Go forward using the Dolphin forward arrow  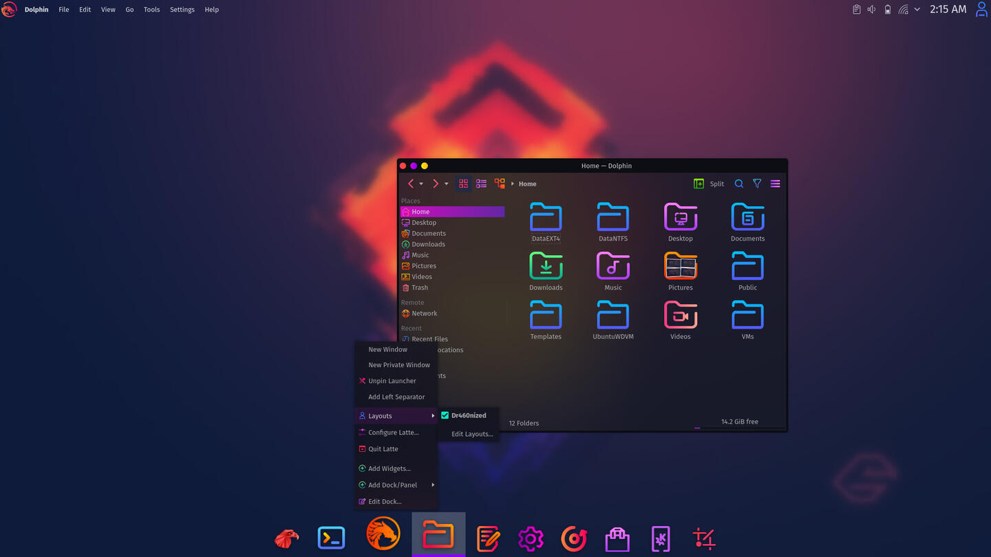click(435, 184)
